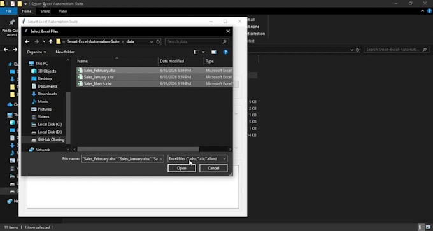
Task: Open Share tab in Explorer ribbon
Action: pos(45,11)
